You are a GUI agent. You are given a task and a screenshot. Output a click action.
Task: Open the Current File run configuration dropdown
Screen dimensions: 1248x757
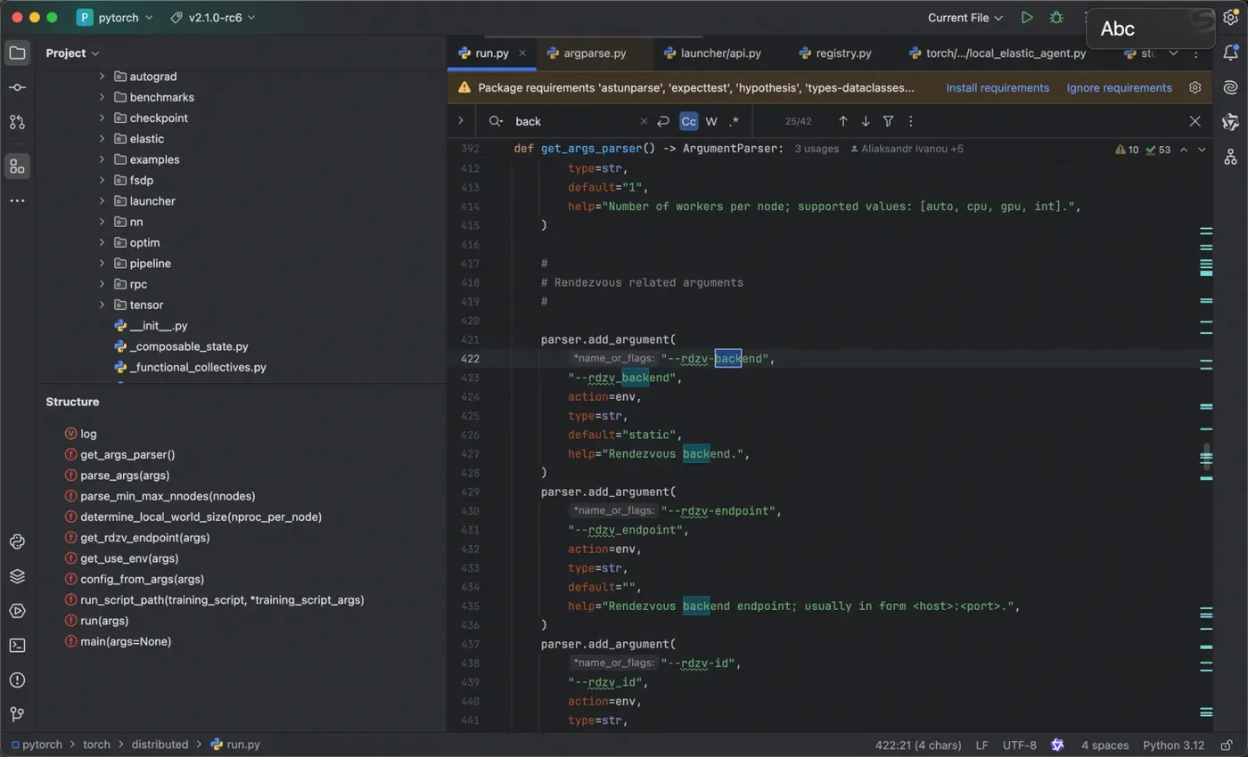pos(965,18)
